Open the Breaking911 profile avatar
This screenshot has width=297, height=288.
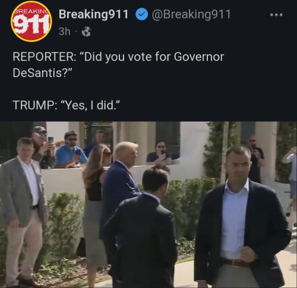point(31,21)
